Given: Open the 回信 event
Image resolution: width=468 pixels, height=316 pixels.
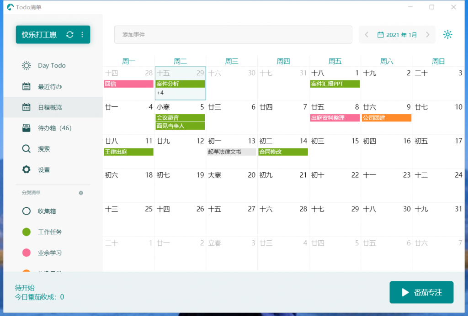Looking at the screenshot, I should (128, 84).
